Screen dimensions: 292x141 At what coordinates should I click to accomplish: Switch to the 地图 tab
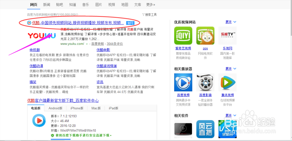(125, 5)
